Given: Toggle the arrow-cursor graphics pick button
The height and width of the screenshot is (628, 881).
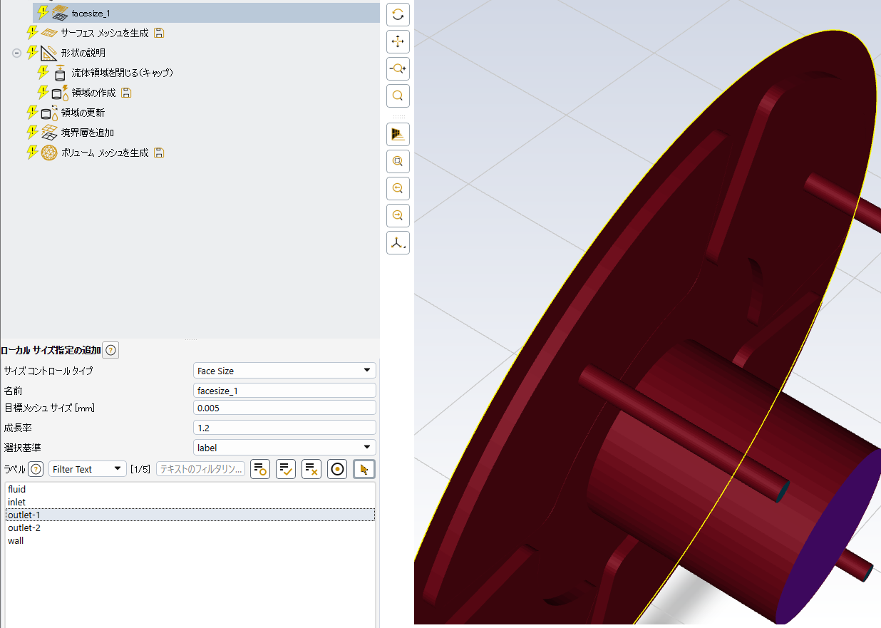Looking at the screenshot, I should 364,469.
